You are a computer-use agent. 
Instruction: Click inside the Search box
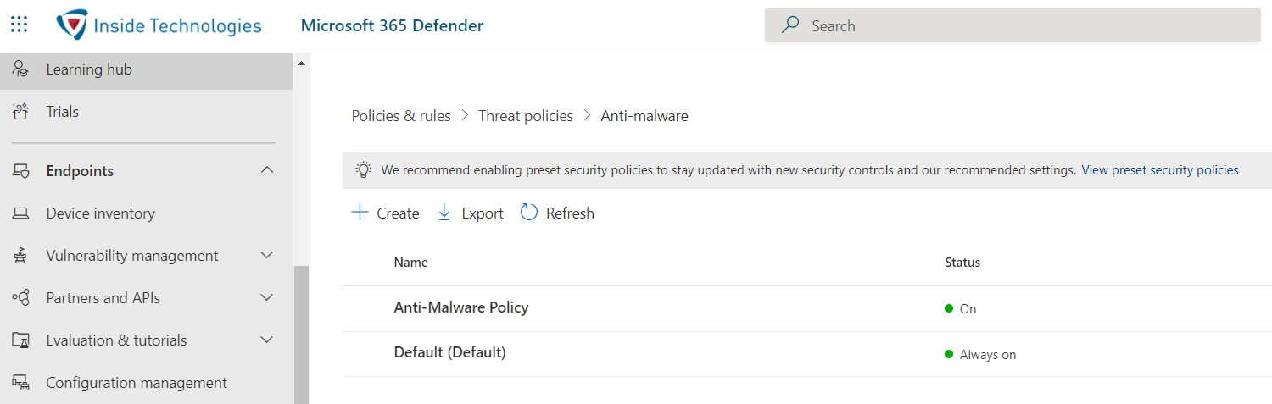click(1013, 25)
